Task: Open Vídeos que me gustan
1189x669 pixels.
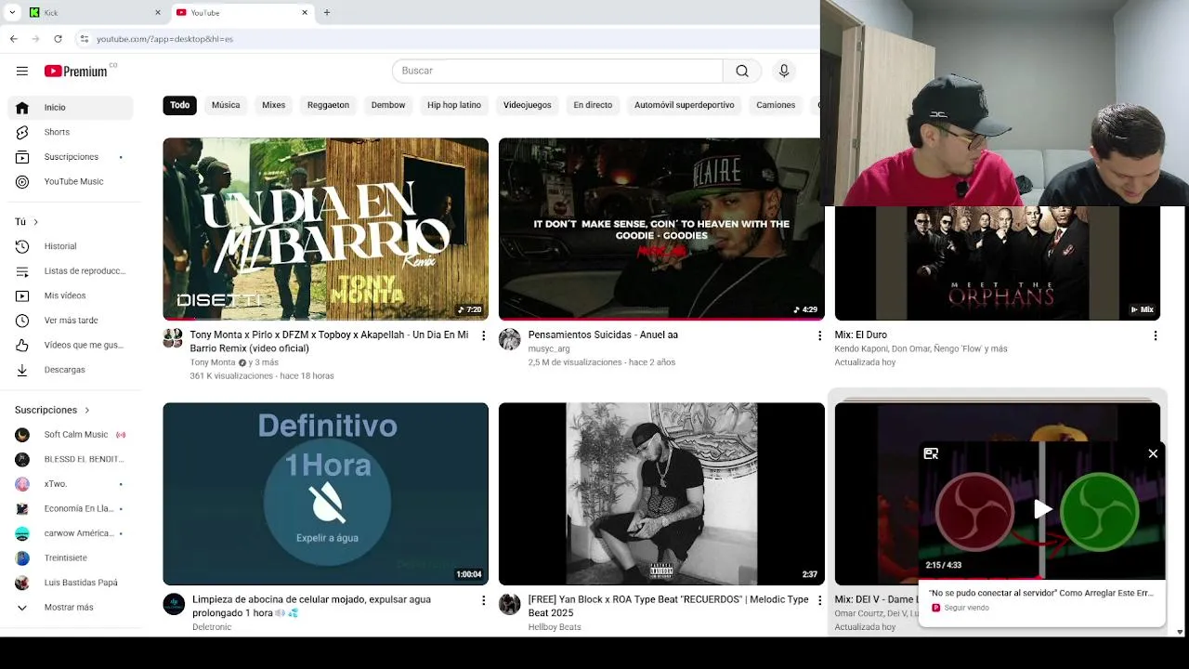Action: [x=71, y=345]
